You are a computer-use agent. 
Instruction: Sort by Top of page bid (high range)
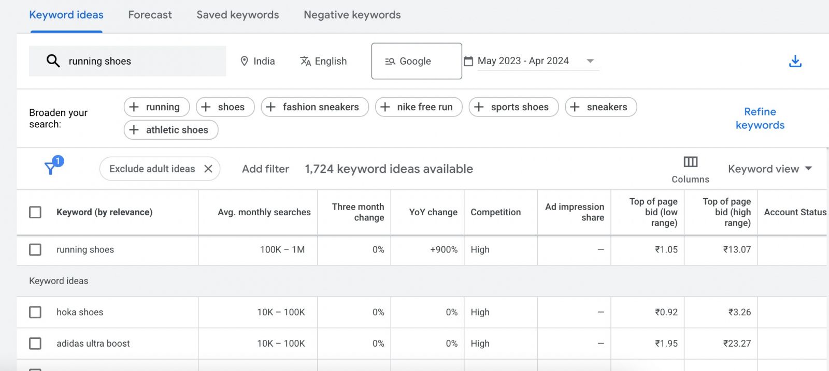pos(726,212)
